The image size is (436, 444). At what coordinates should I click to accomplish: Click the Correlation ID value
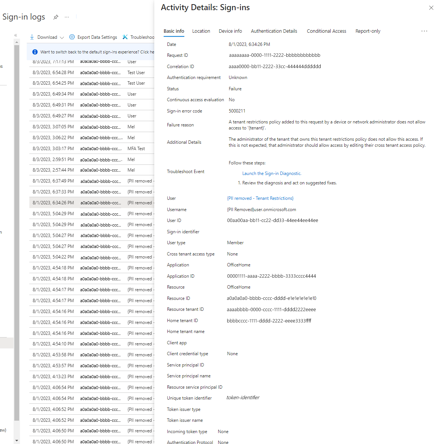click(275, 67)
